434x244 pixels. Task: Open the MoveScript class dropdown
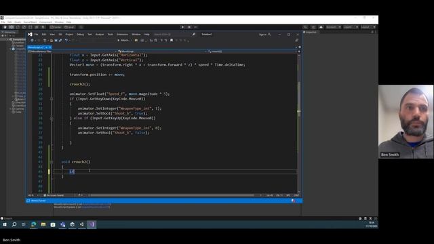coord(162,52)
